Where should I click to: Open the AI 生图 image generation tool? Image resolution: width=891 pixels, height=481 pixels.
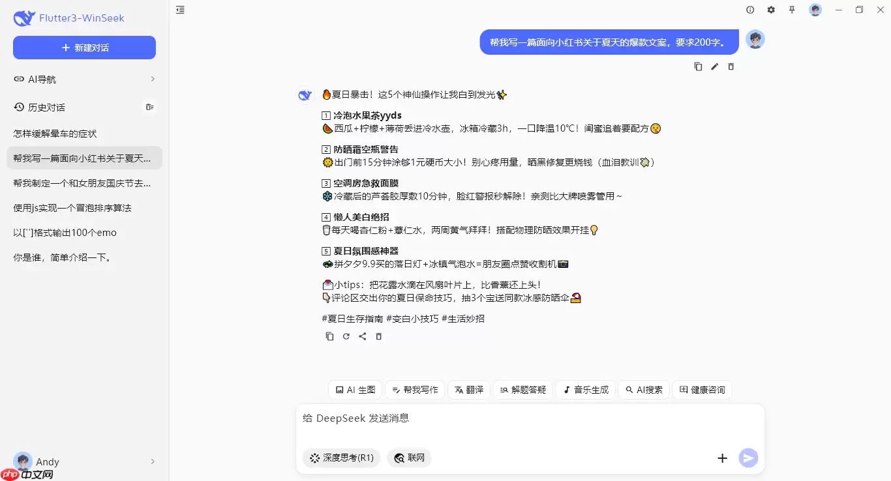355,389
